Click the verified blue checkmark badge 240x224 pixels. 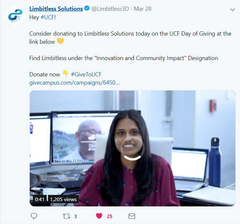87,8
